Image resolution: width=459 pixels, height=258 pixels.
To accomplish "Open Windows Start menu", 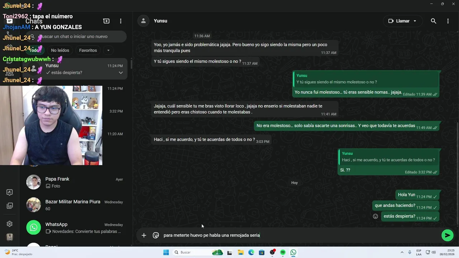I will tap(166, 252).
